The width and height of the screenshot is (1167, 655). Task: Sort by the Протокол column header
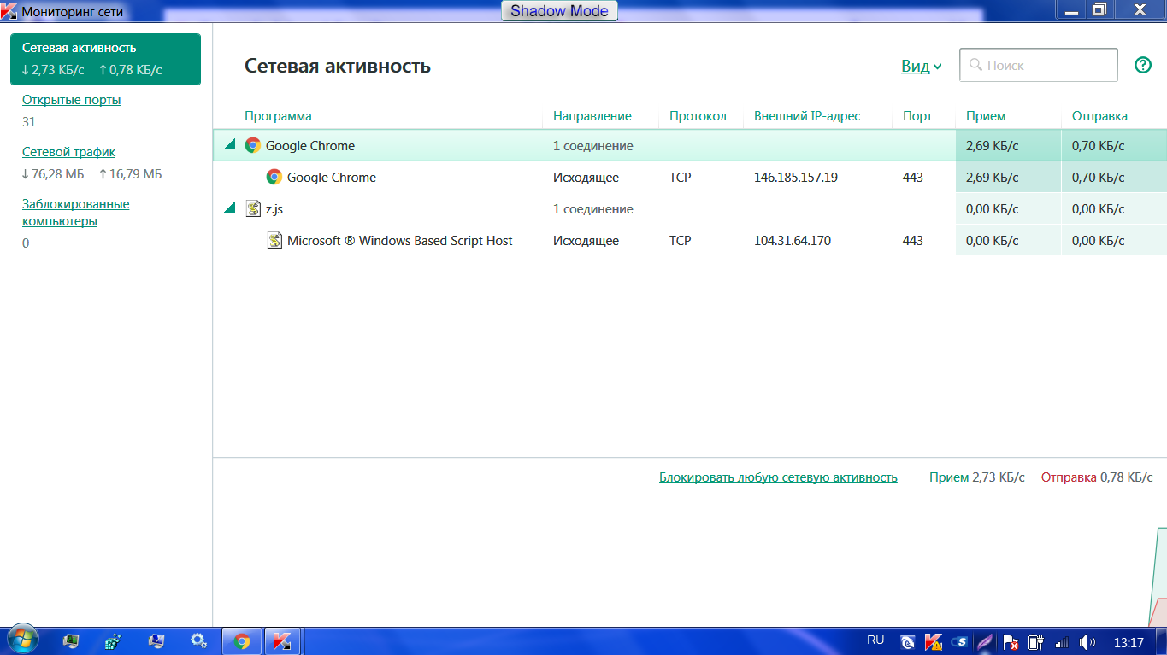698,116
